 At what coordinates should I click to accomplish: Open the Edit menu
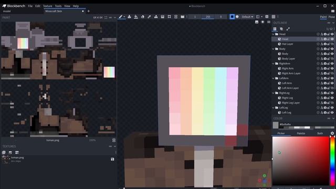38,6
